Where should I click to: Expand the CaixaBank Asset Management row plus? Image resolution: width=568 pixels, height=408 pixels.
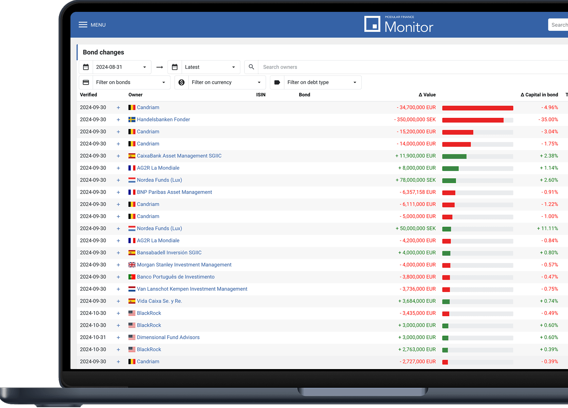pyautogui.click(x=118, y=156)
